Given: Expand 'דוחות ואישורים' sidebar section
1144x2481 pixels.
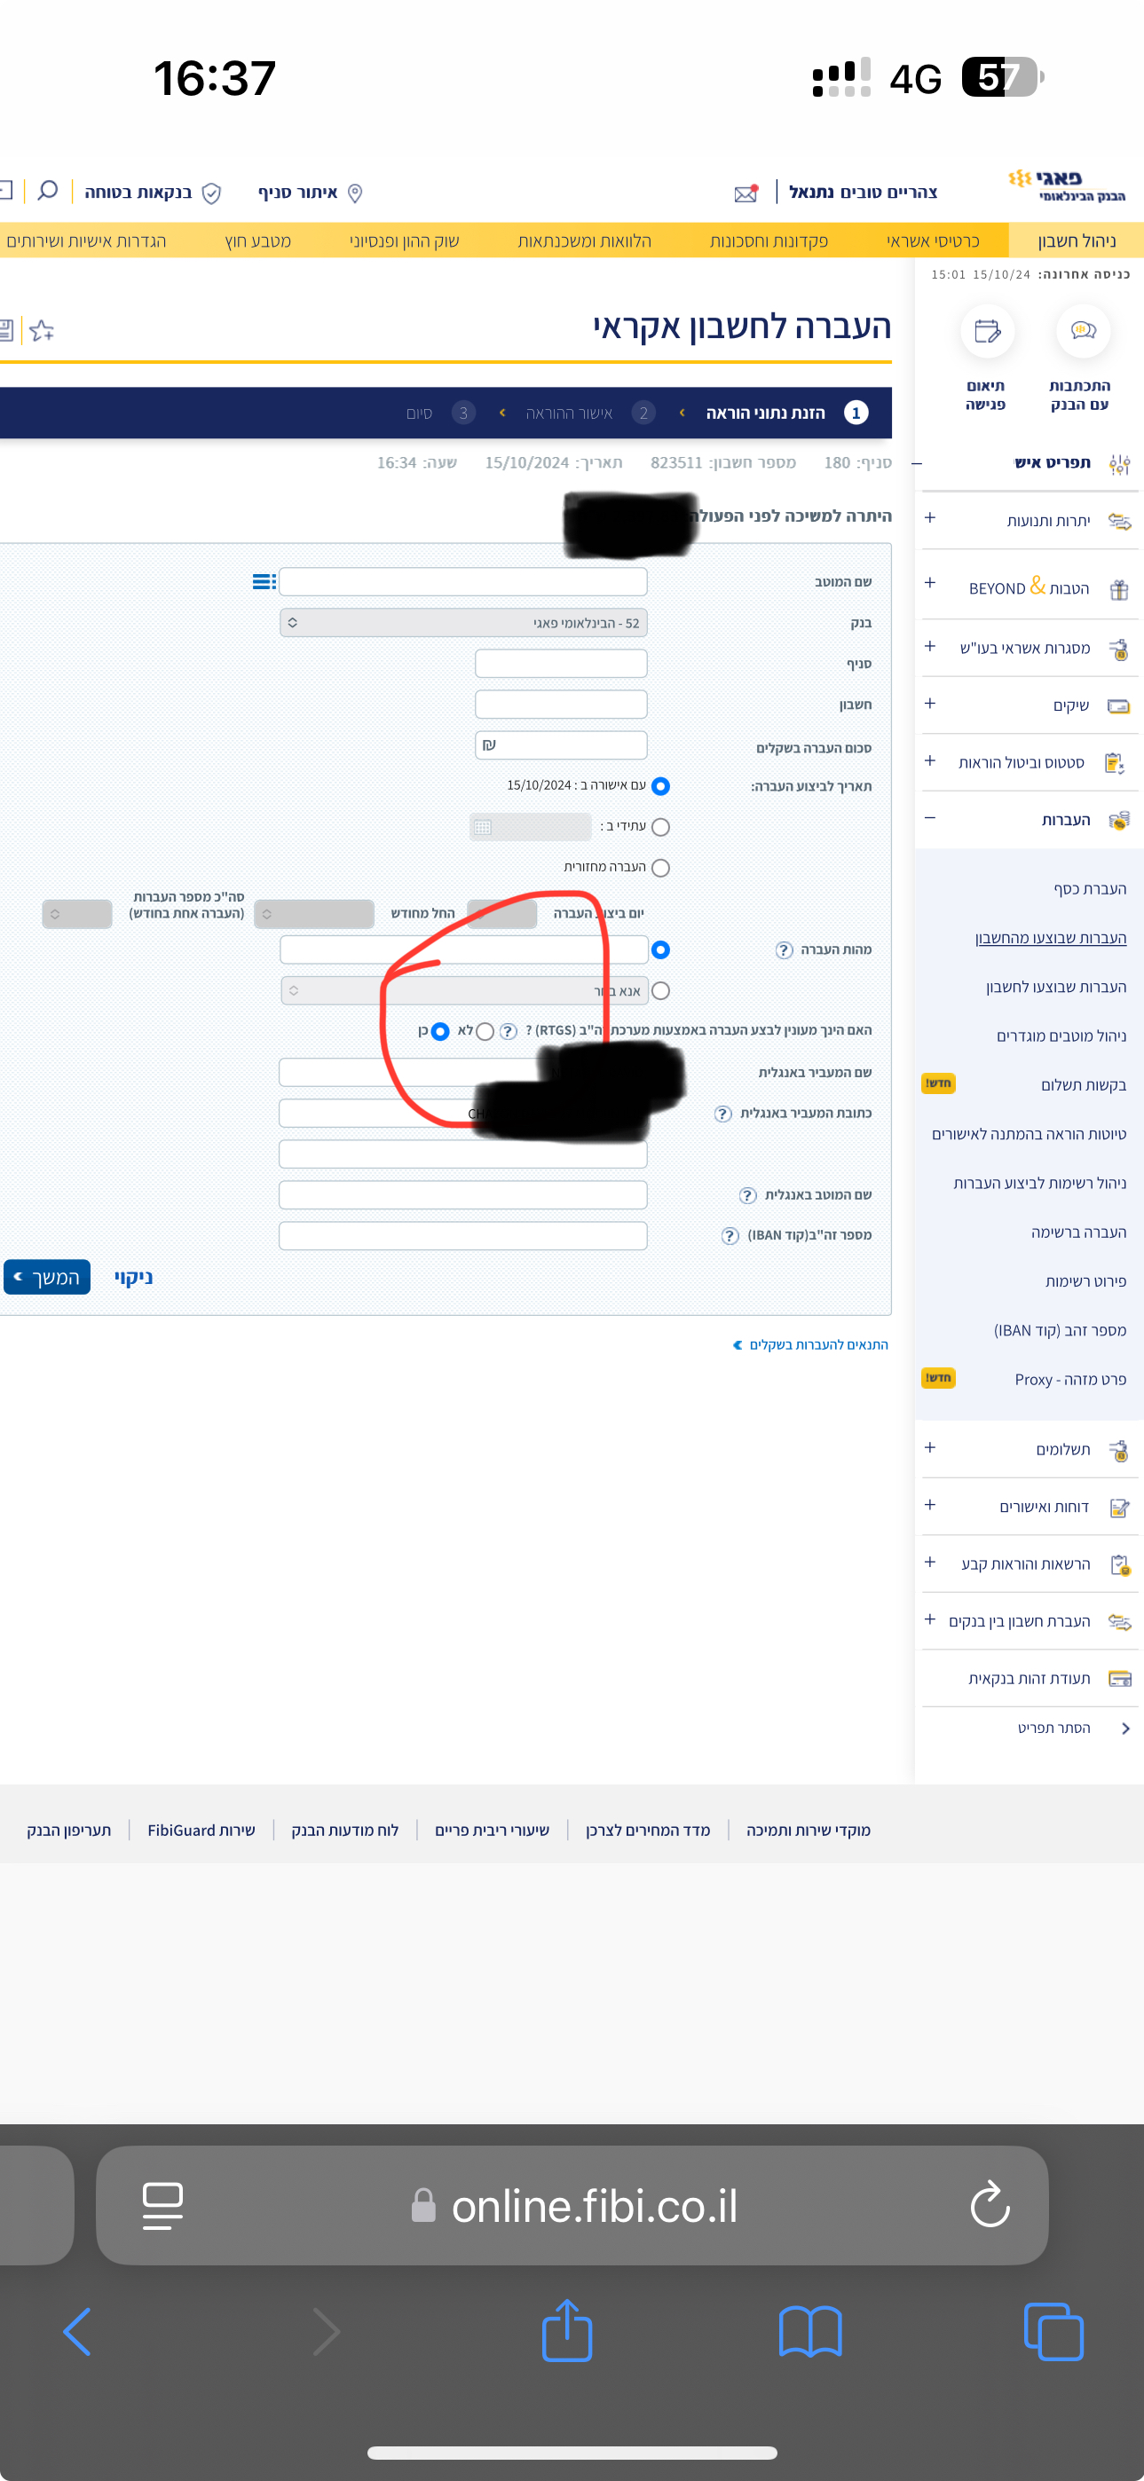Looking at the screenshot, I should [930, 1505].
